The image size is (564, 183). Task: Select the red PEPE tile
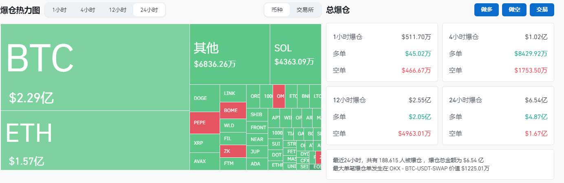pyautogui.click(x=205, y=123)
